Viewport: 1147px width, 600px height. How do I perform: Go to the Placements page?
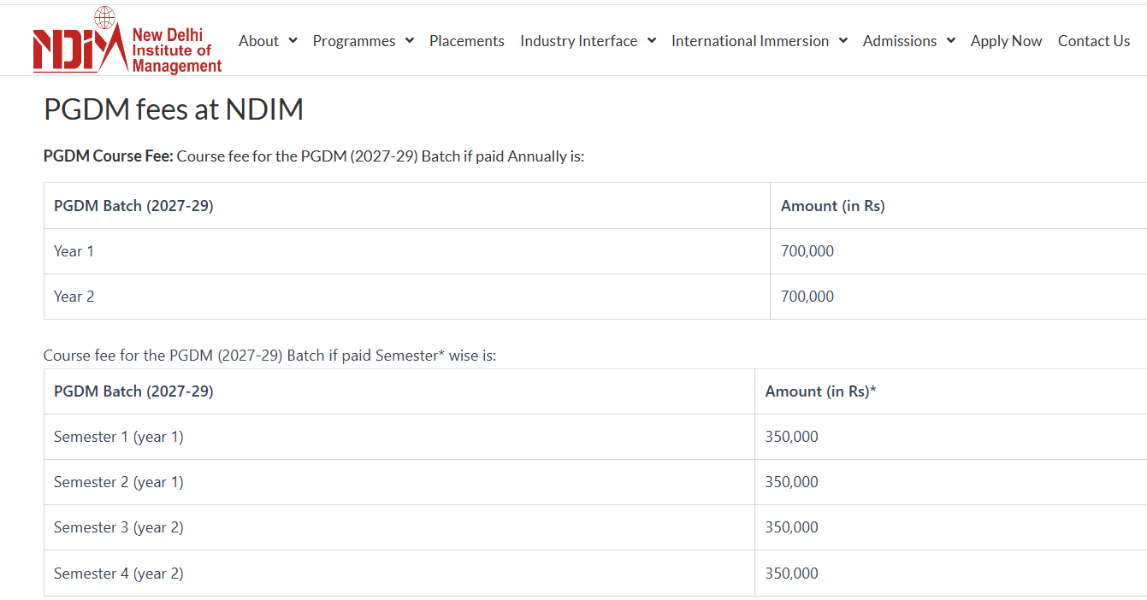tap(467, 41)
